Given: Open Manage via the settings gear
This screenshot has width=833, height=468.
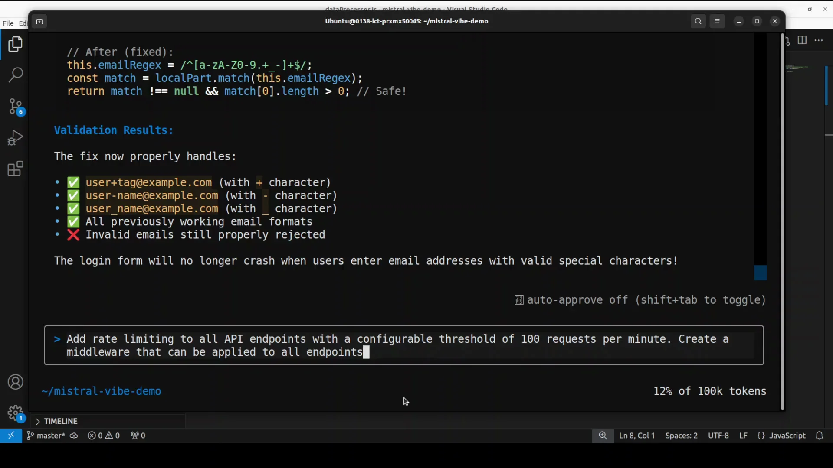Looking at the screenshot, I should 16,413.
